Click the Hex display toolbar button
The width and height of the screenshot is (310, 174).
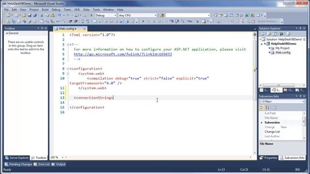[x=190, y=21]
